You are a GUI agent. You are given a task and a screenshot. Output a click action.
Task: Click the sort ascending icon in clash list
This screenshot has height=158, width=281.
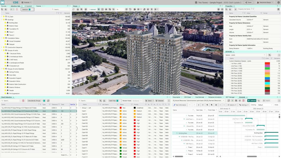(x=101, y=101)
